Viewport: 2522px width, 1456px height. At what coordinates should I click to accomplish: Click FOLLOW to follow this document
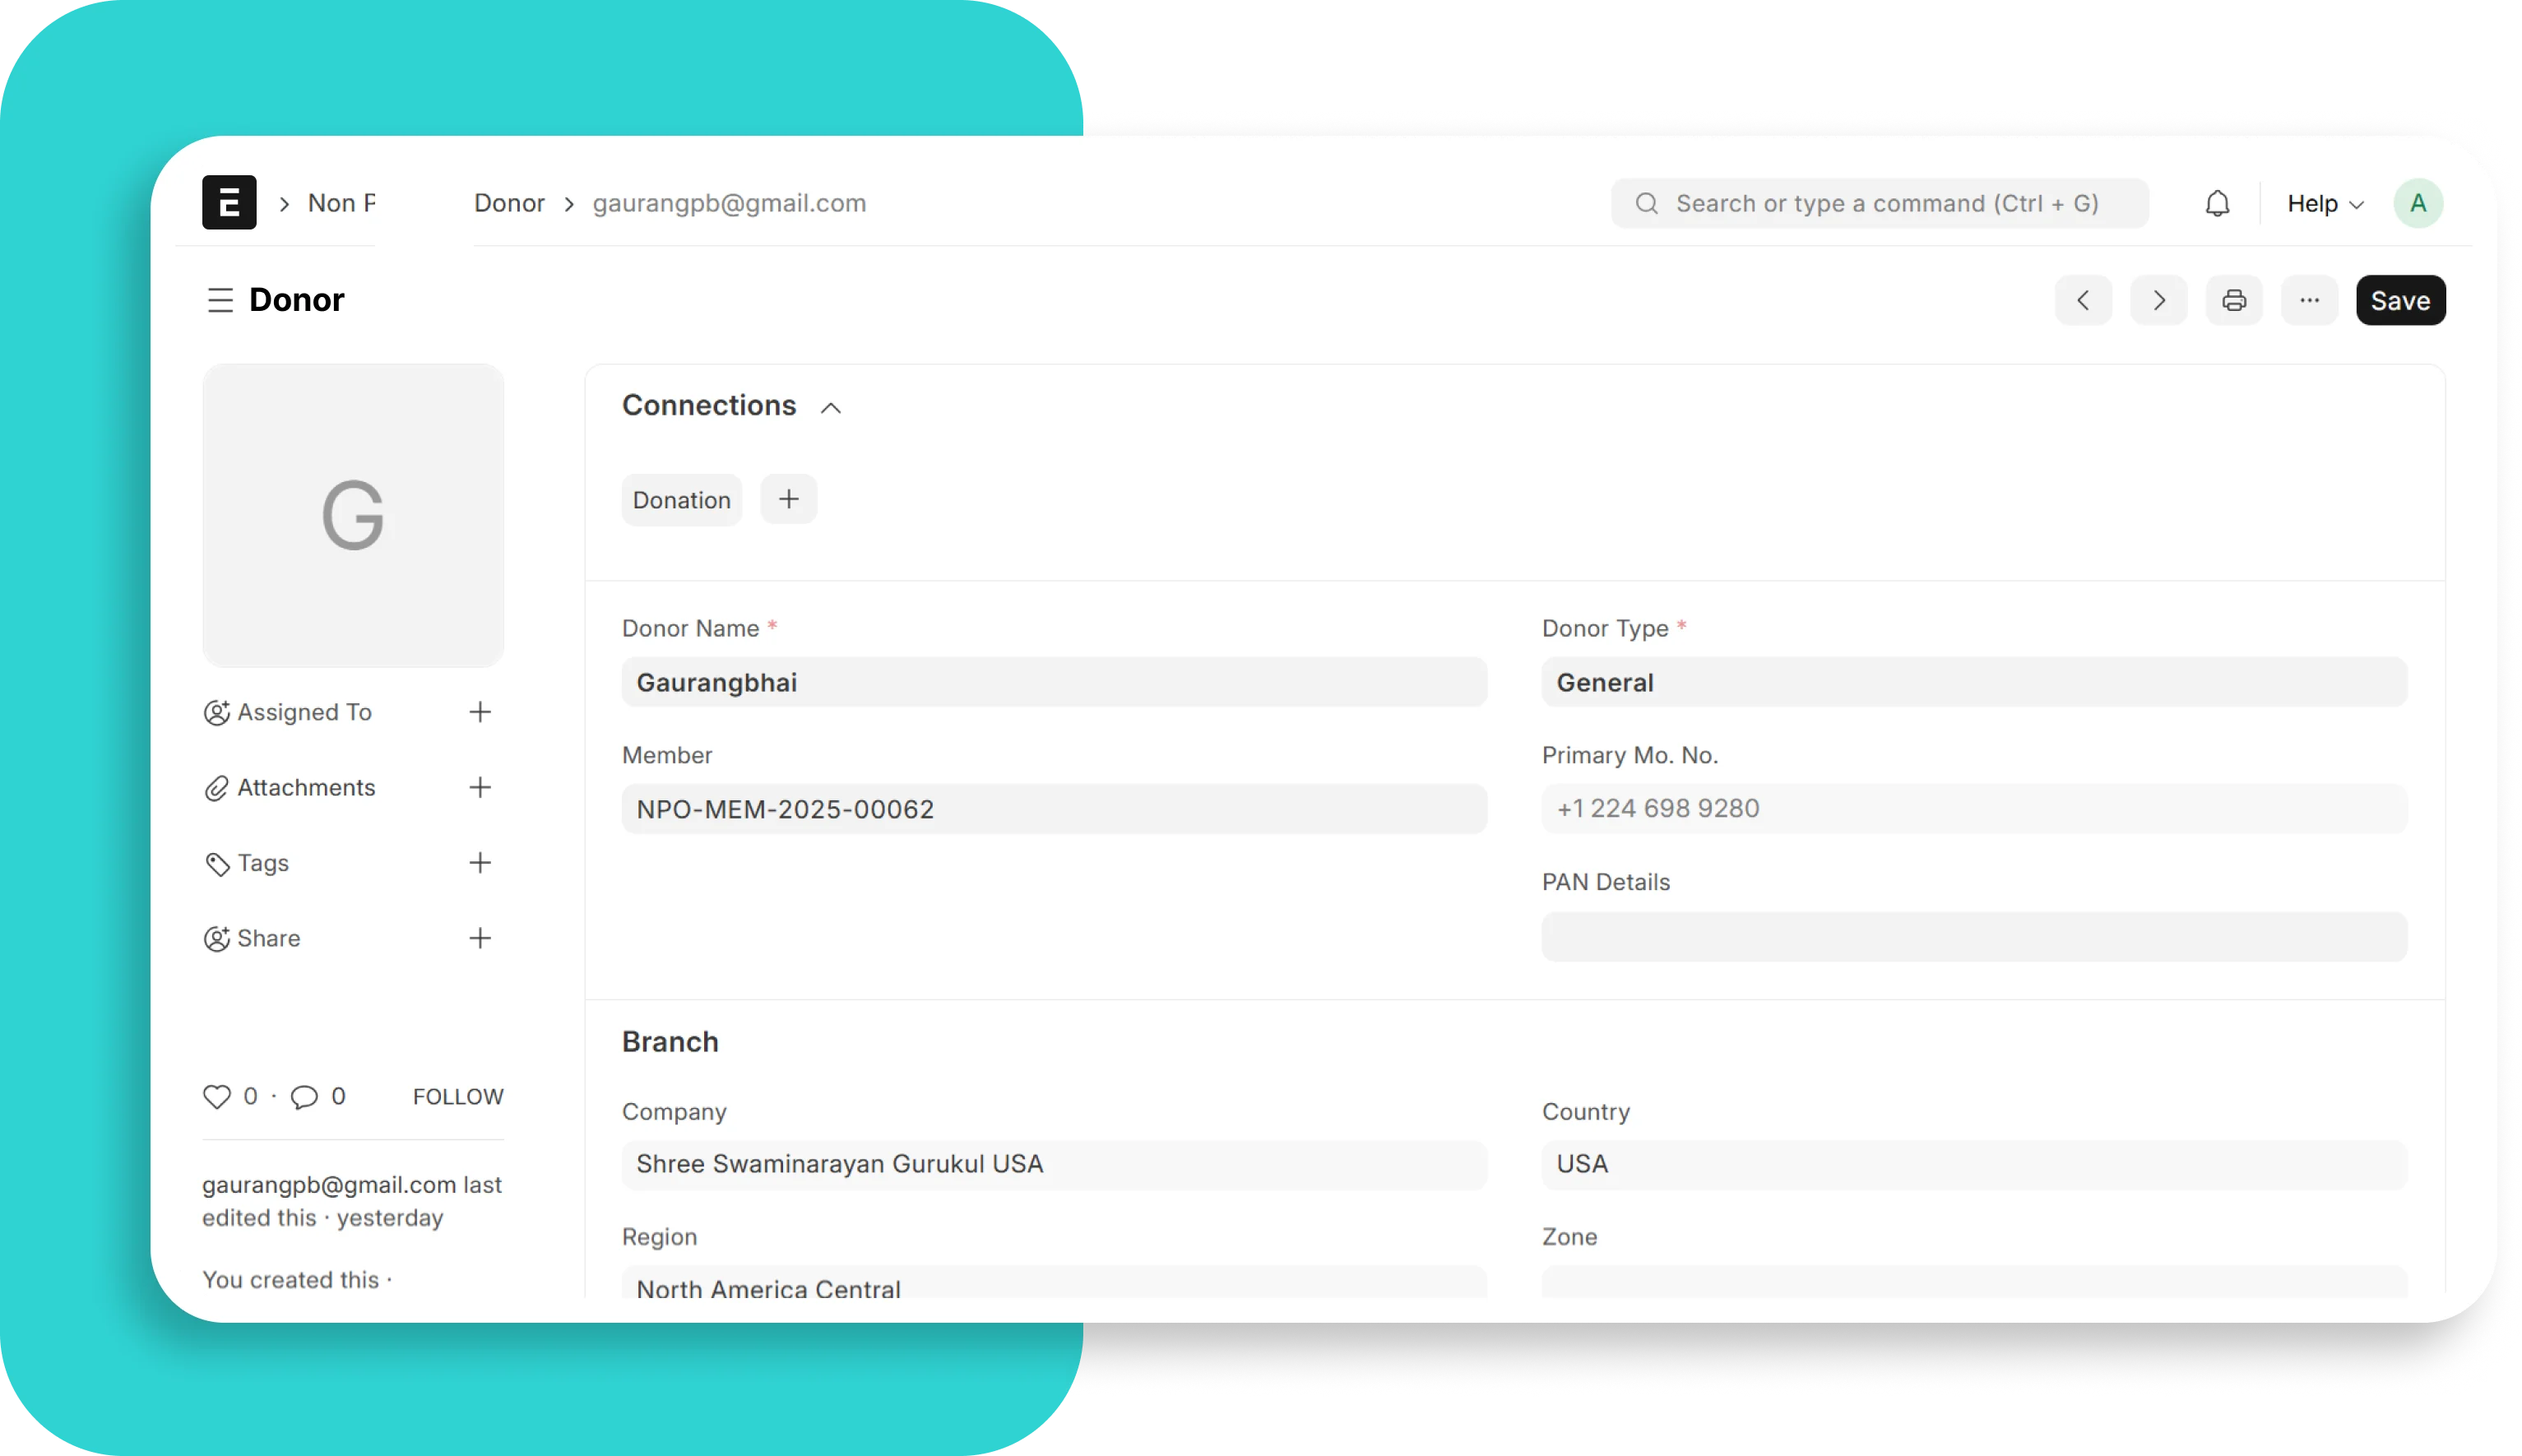click(x=457, y=1096)
